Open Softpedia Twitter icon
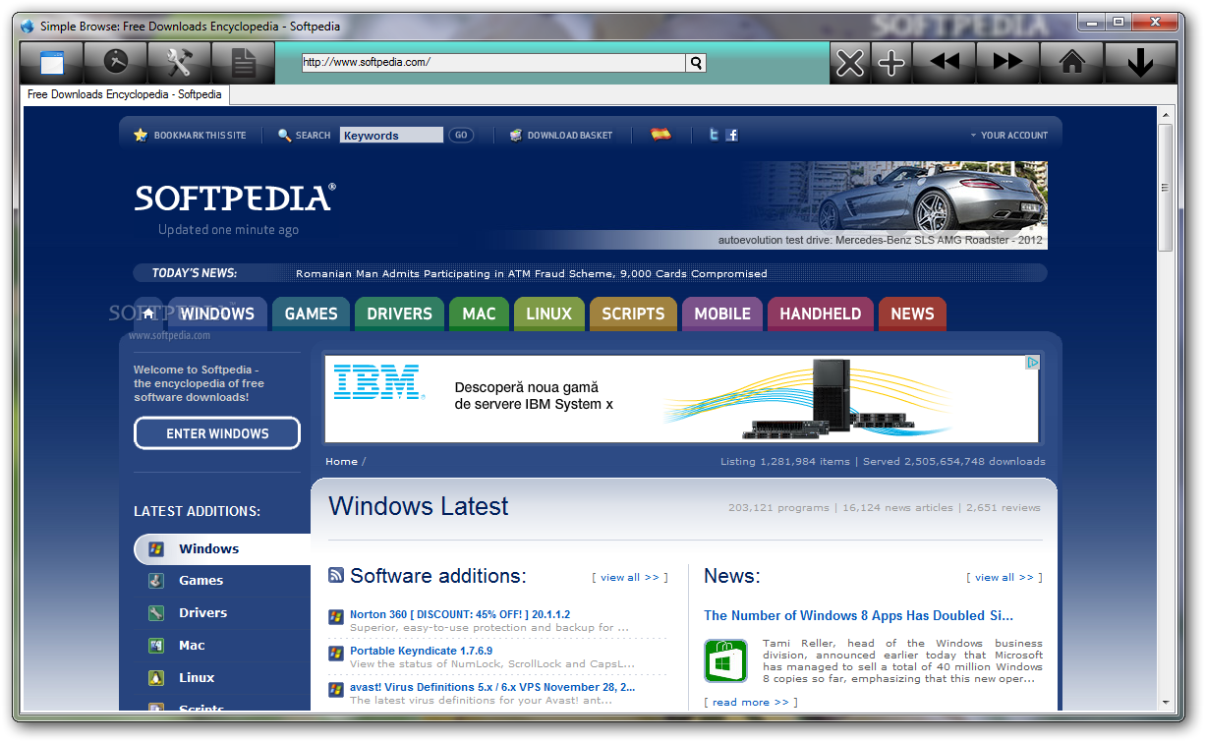Screen dimensions: 1205x742 tap(715, 135)
